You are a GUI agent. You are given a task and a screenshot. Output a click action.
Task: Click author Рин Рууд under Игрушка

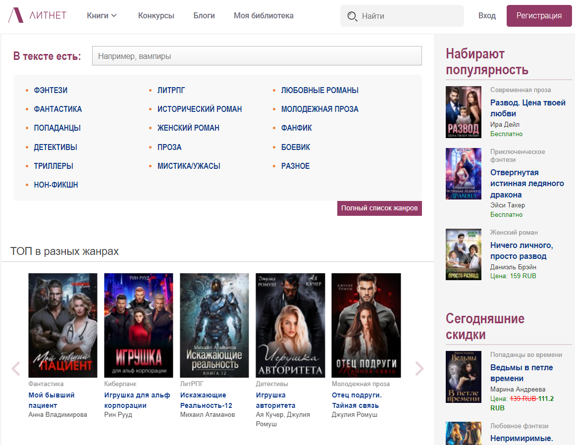pos(118,415)
